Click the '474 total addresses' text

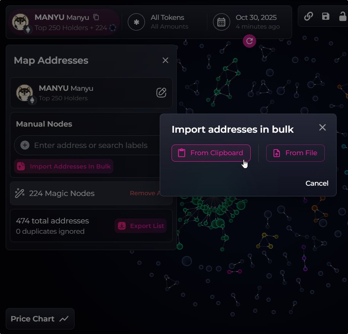pos(52,221)
